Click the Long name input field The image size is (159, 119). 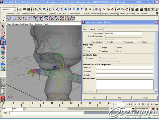[123, 33]
